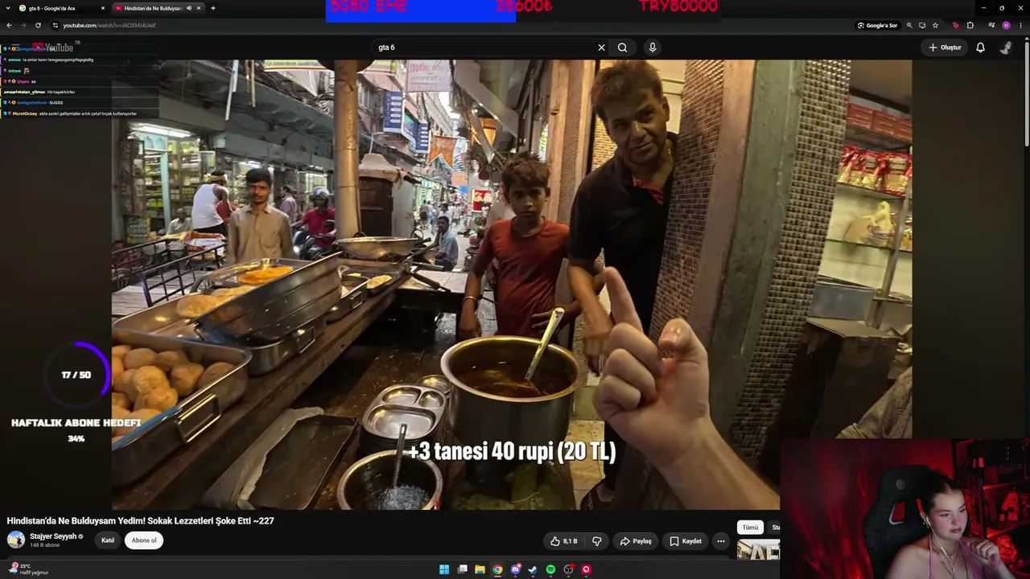Close the Hindistan'da YouTube tab

pyautogui.click(x=199, y=8)
